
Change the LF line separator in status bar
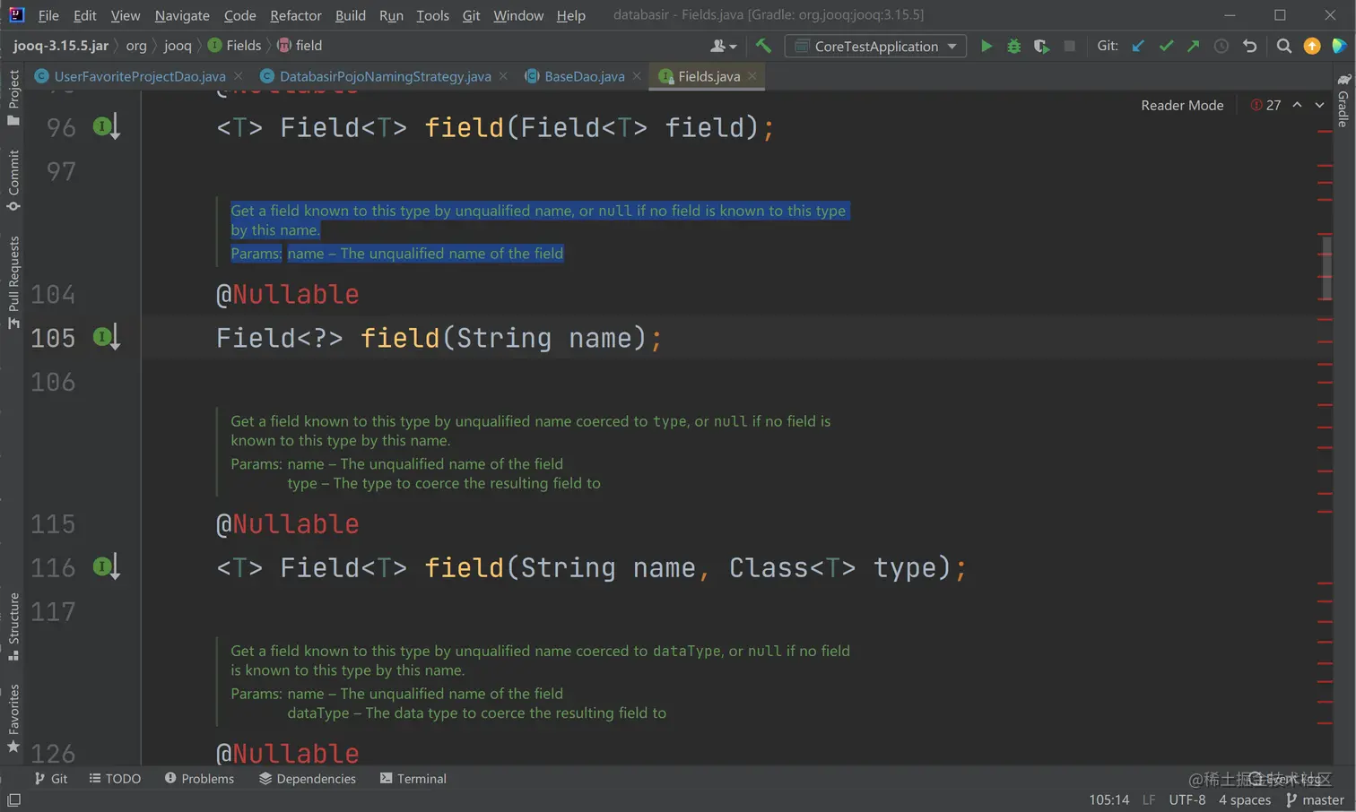click(1149, 799)
